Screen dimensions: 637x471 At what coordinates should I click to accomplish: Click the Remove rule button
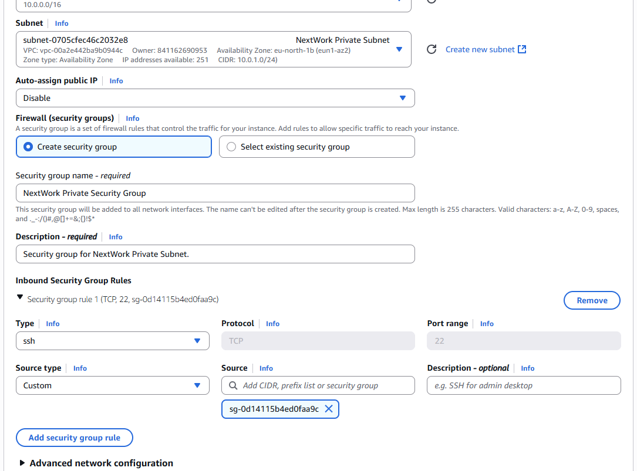[x=592, y=300]
